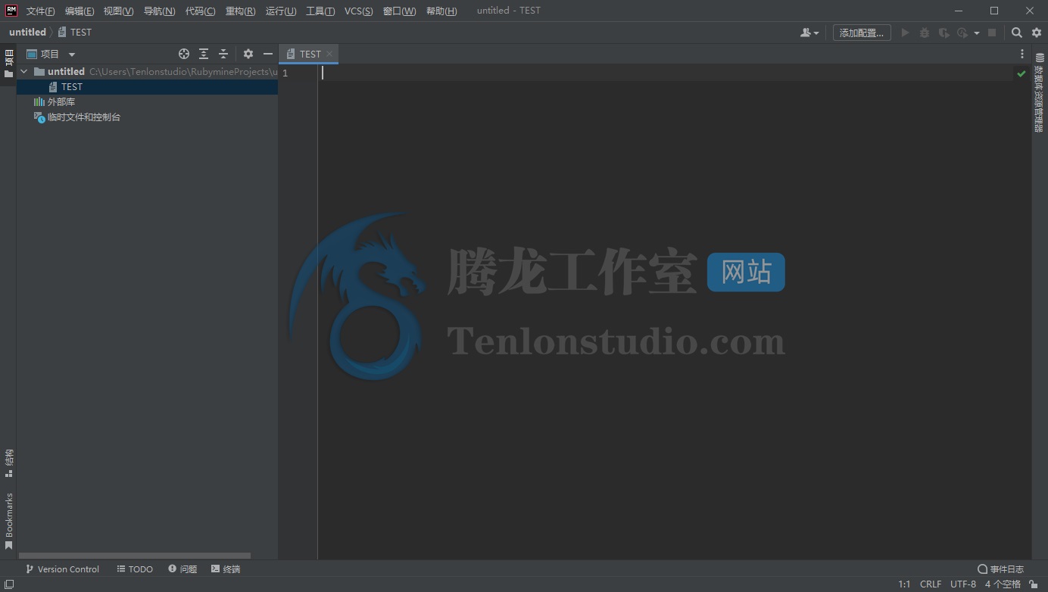This screenshot has width=1048, height=592.
Task: Open the Project tool window side tab
Action: click(x=8, y=63)
